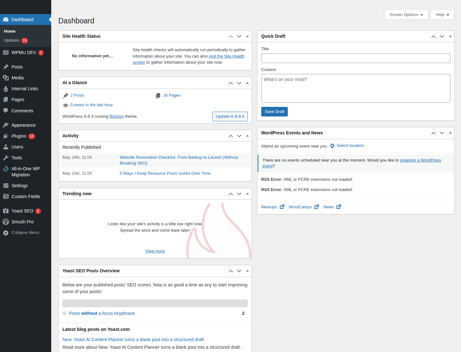Click the Save Draft button
461x352 pixels.
pyautogui.click(x=274, y=112)
